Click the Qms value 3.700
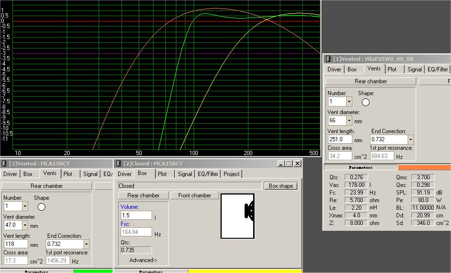 click(x=423, y=177)
